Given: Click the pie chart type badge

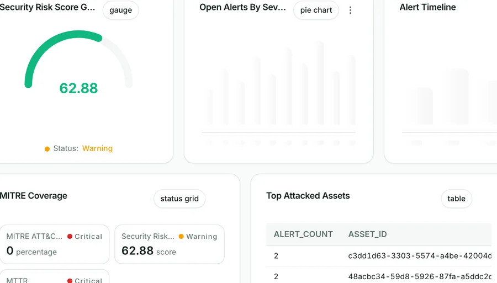Looking at the screenshot, I should click(316, 10).
